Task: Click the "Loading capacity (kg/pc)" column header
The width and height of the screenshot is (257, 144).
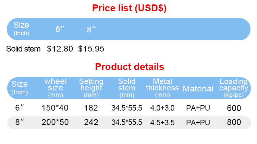Action: (x=234, y=88)
